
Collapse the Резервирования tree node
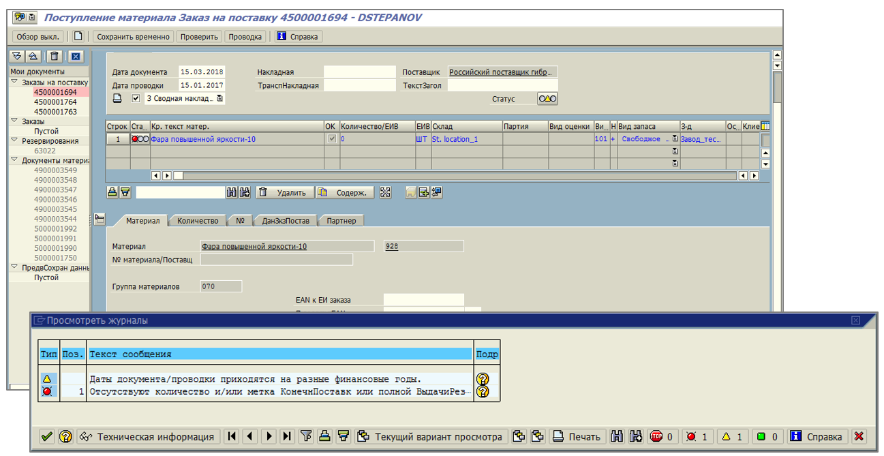(x=14, y=140)
